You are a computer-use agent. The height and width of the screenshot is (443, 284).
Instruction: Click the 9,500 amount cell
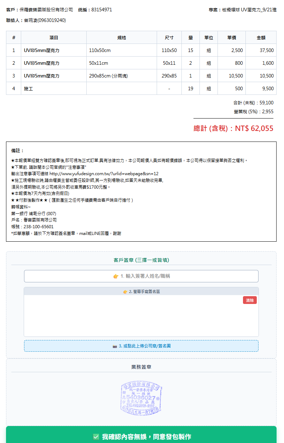tap(261, 88)
